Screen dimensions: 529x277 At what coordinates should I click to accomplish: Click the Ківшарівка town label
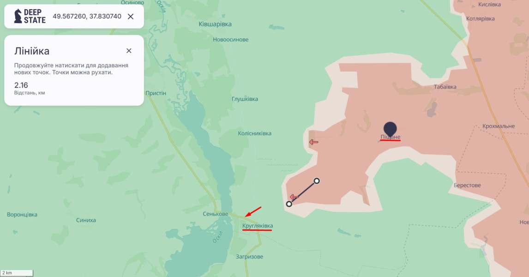coord(215,24)
